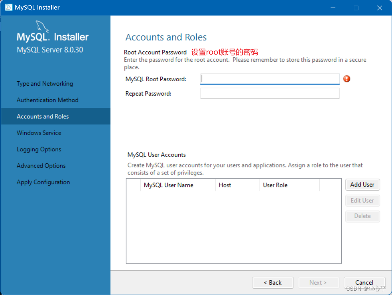The height and width of the screenshot is (295, 392).
Task: Click the red password warning icon
Action: 347,79
